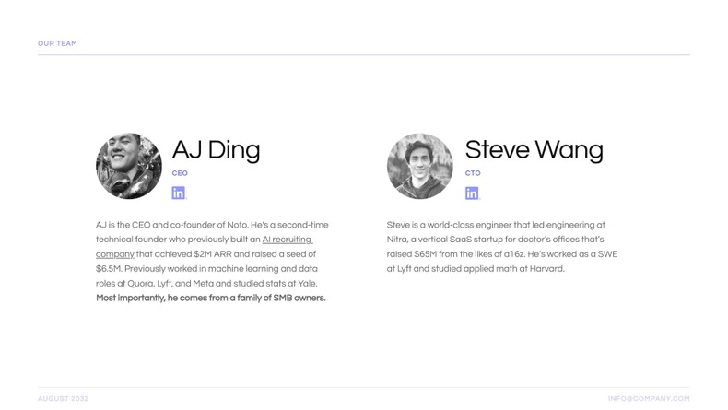Click the INFO@COMPANY.COM footer email
The image size is (728, 410).
(649, 398)
